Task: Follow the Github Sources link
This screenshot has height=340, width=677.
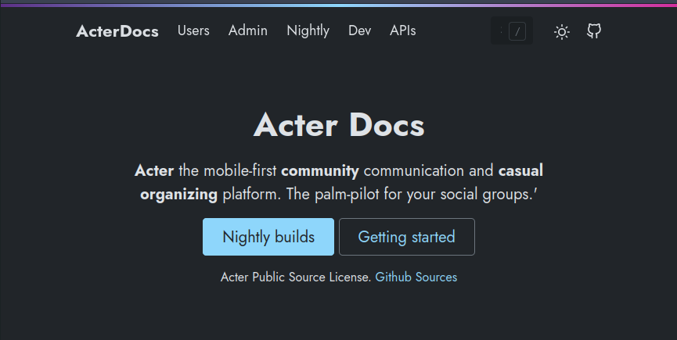Action: (416, 277)
